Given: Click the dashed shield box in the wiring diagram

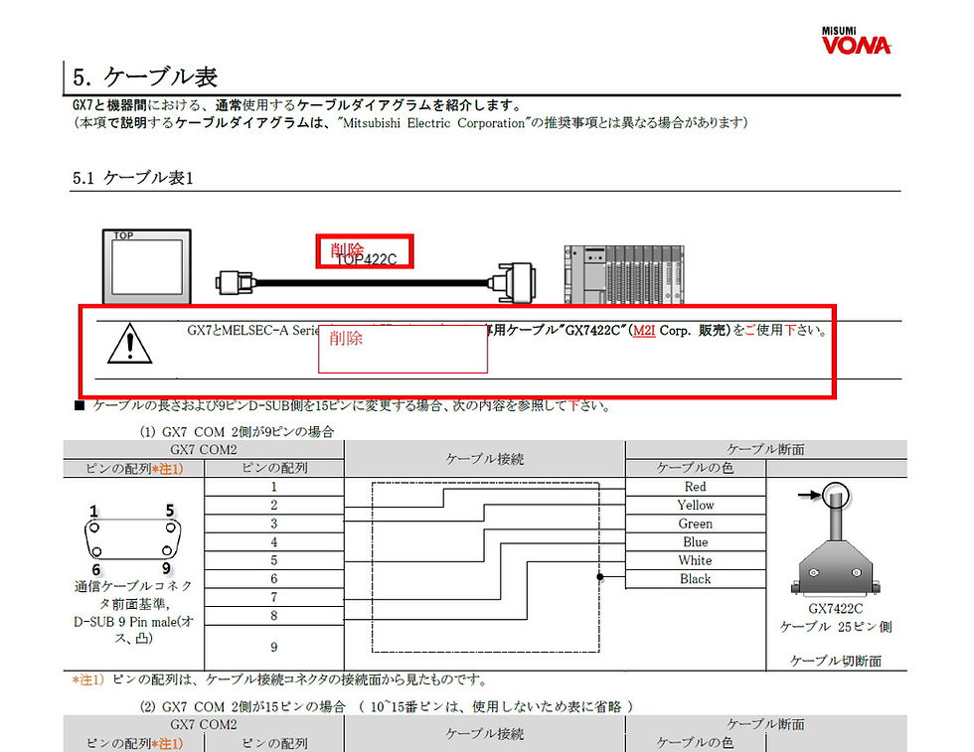Looking at the screenshot, I should [x=486, y=567].
